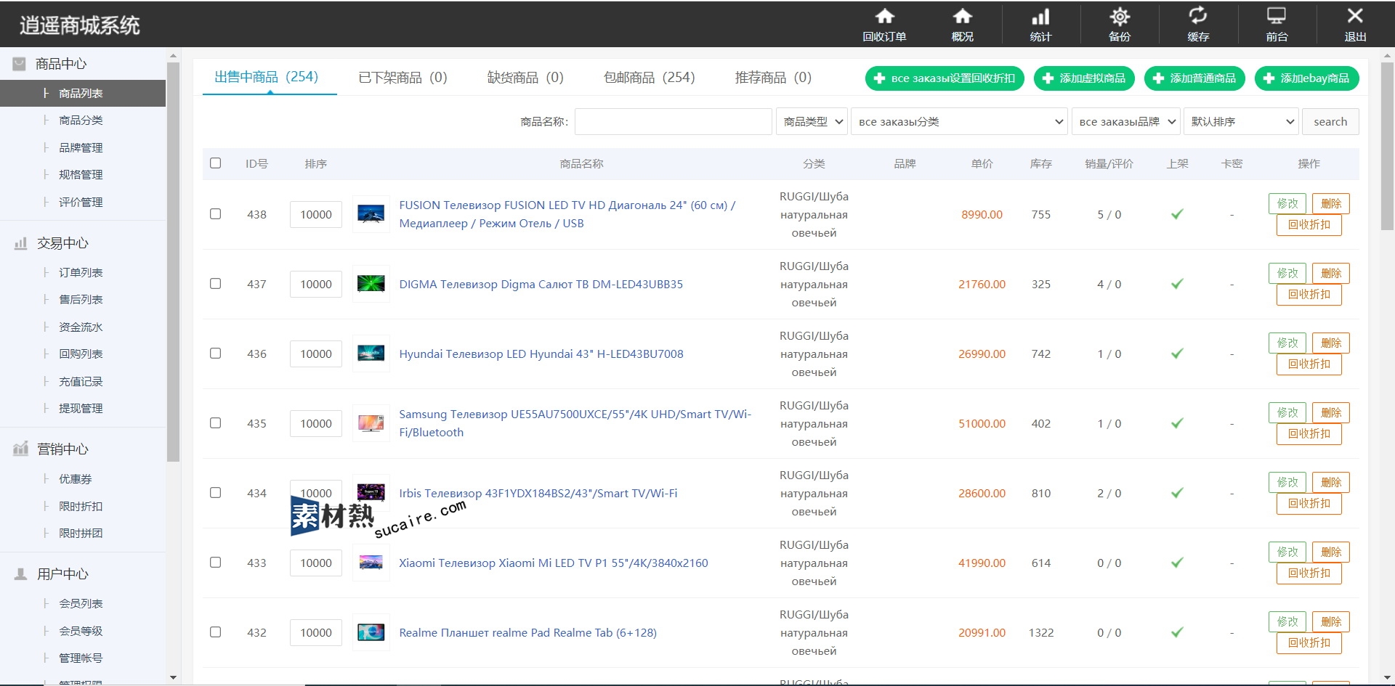Viewport: 1395px width, 686px height.
Task: Click the 交易中心 bar chart icon
Action: pos(20,243)
